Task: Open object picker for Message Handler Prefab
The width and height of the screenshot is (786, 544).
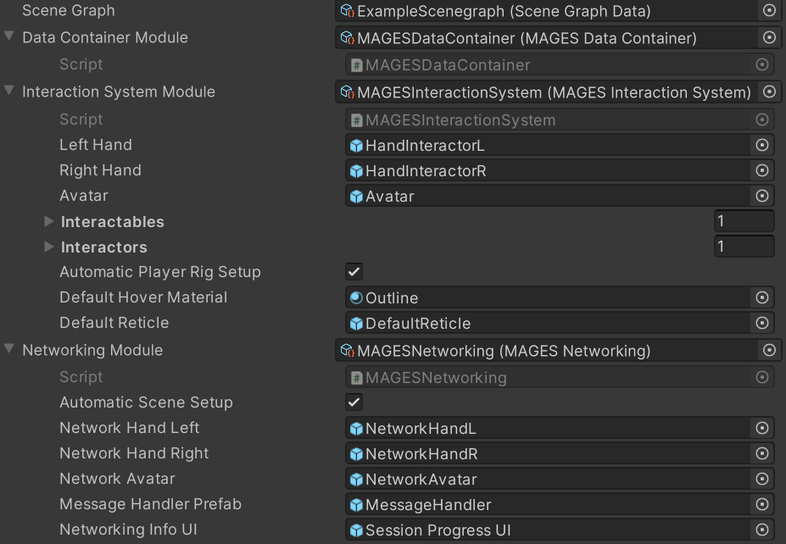Action: click(x=762, y=504)
